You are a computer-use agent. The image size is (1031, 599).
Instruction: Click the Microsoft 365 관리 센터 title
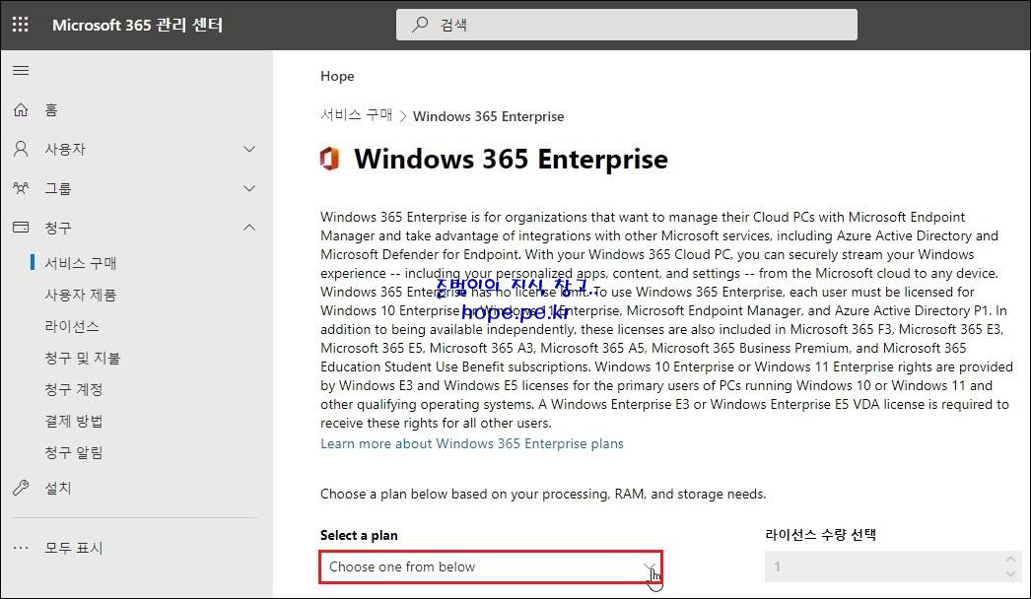[137, 25]
